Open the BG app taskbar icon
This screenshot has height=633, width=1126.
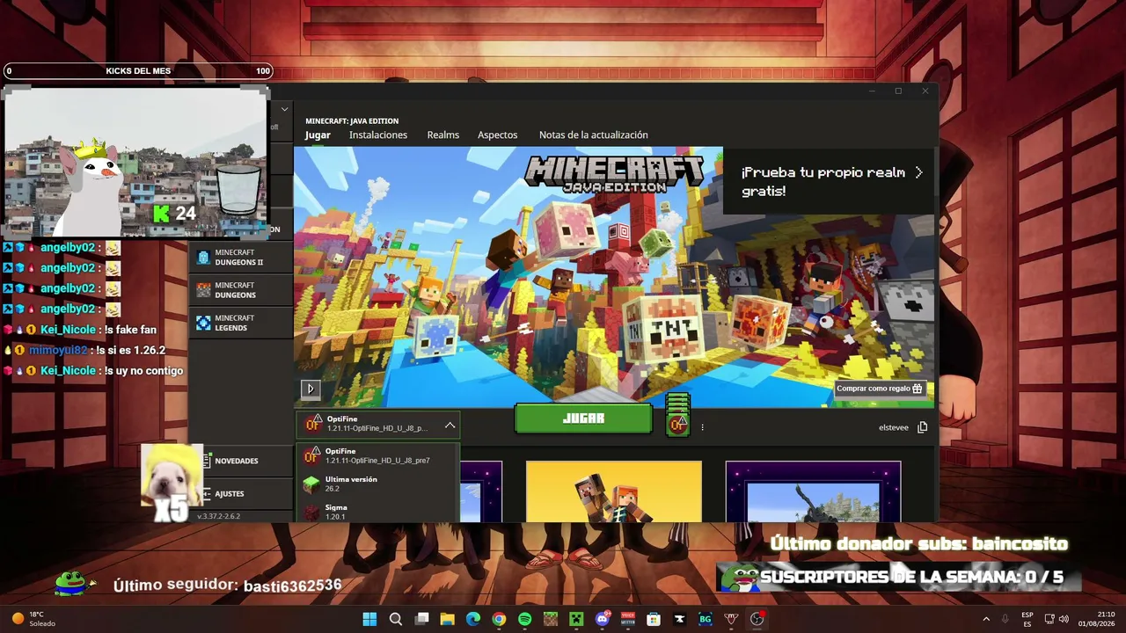pos(705,619)
